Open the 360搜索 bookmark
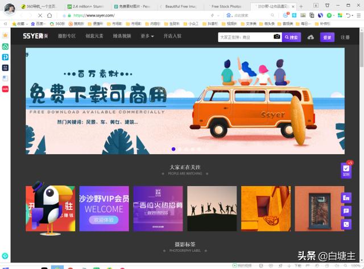This screenshot has height=269, width=364. click(x=57, y=24)
